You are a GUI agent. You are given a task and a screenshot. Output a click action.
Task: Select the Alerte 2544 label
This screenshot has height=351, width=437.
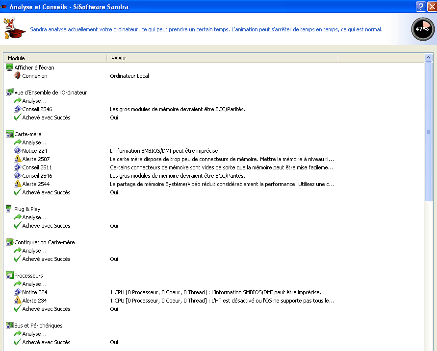[36, 184]
